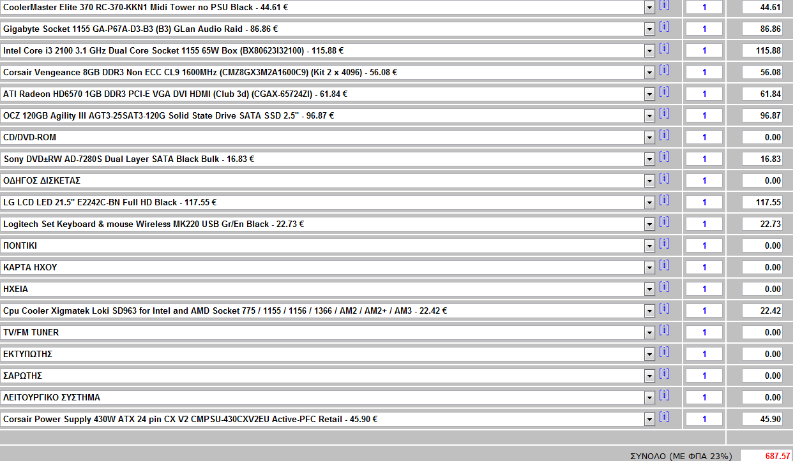Open info icon for Xigmatek Loki cooler
The image size is (793, 461).
click(664, 309)
